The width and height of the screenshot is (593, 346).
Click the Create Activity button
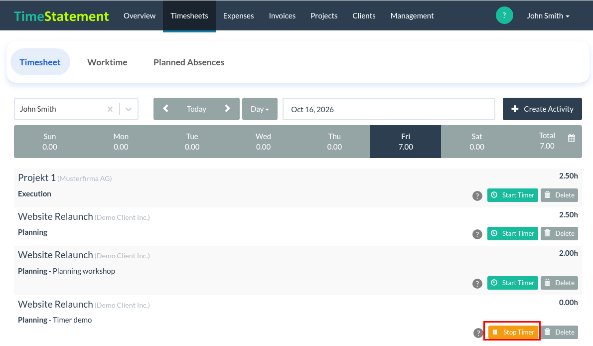(542, 109)
